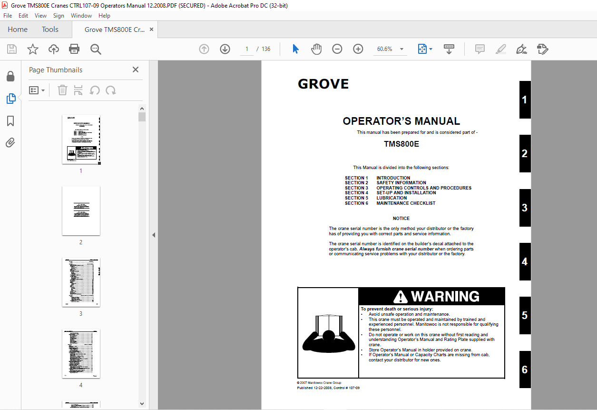The image size is (597, 410).
Task: Open the stamp tool at the toolbar end
Action: (x=543, y=49)
